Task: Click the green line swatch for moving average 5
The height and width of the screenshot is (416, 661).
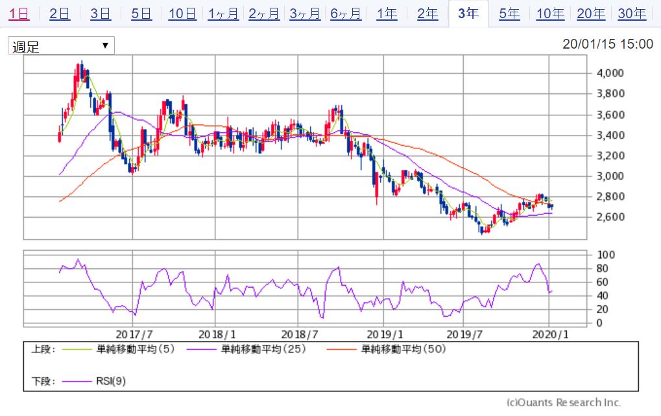Action: point(77,349)
